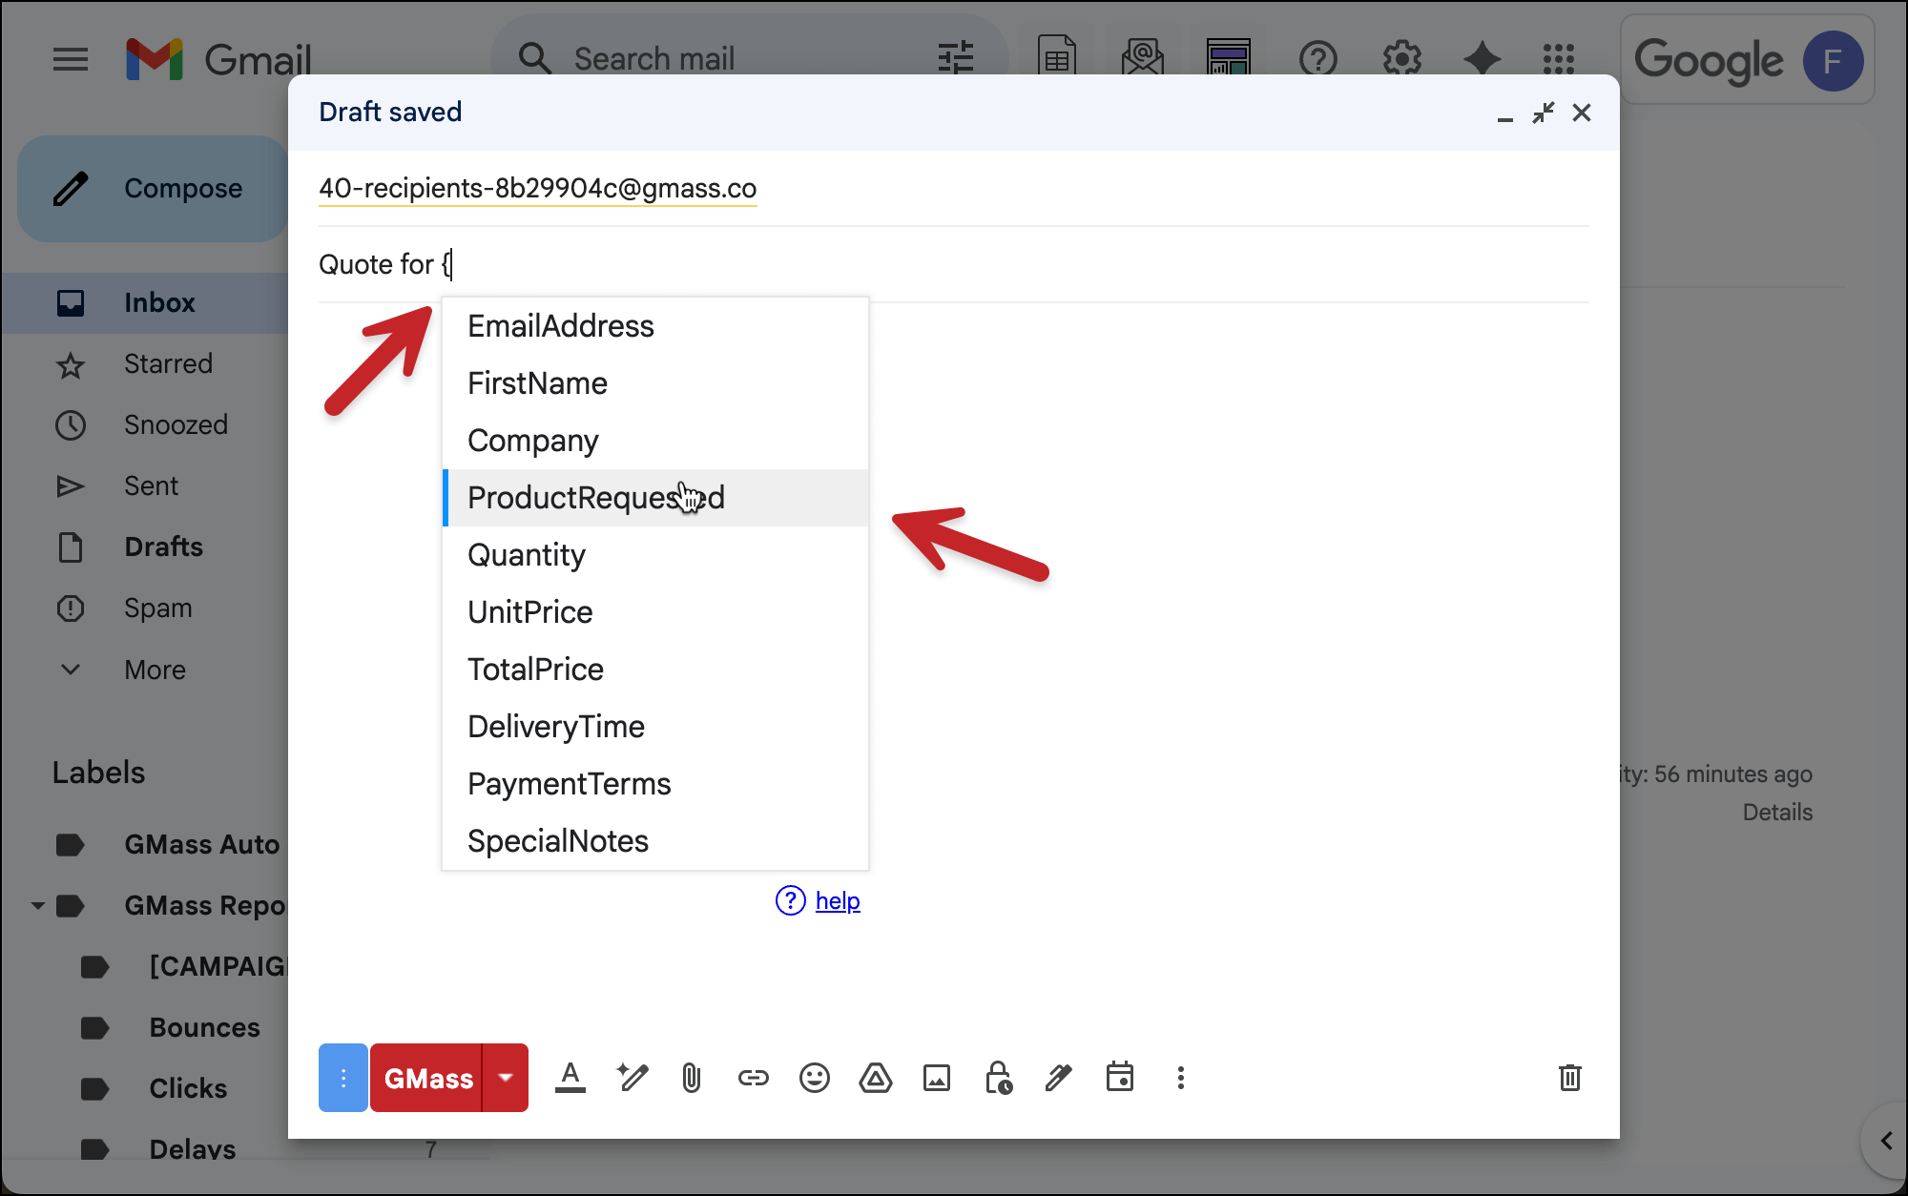Star a message using the Starred sidebar entry
The image size is (1908, 1196).
pyautogui.click(x=168, y=363)
